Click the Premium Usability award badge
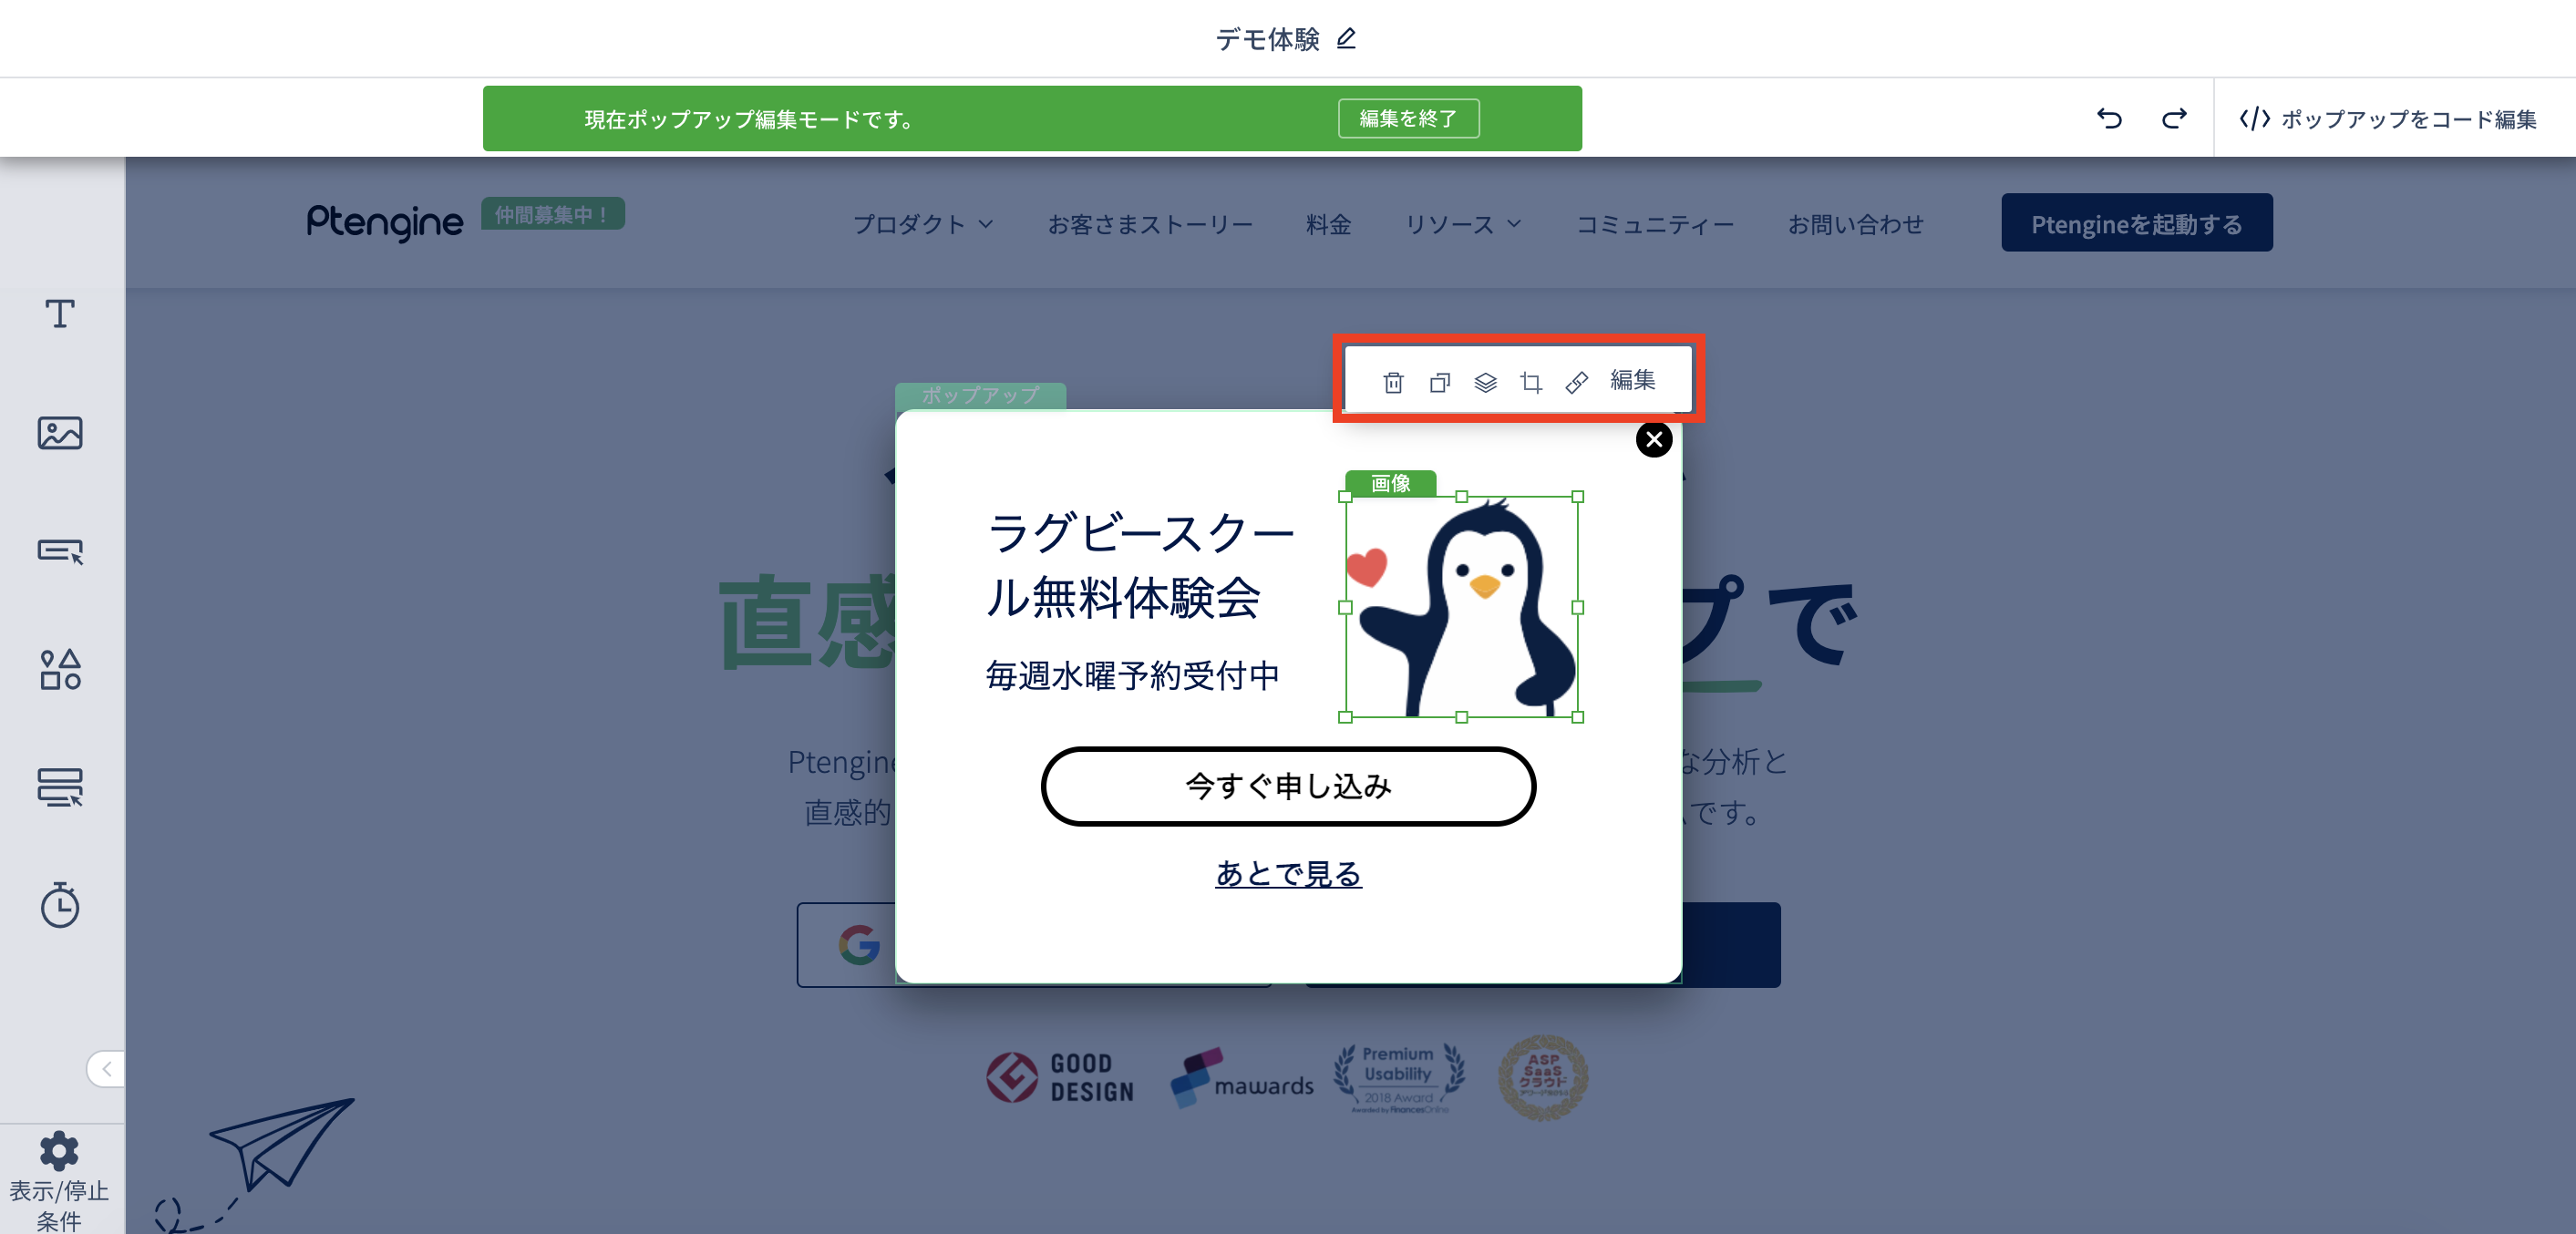This screenshot has height=1234, width=2576. [1398, 1078]
